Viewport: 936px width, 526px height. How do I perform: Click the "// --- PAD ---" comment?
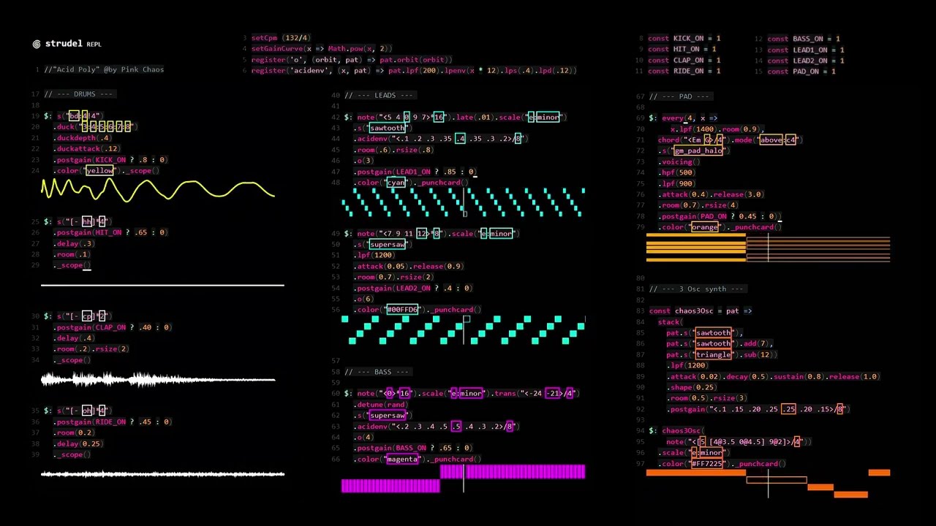tap(682, 96)
